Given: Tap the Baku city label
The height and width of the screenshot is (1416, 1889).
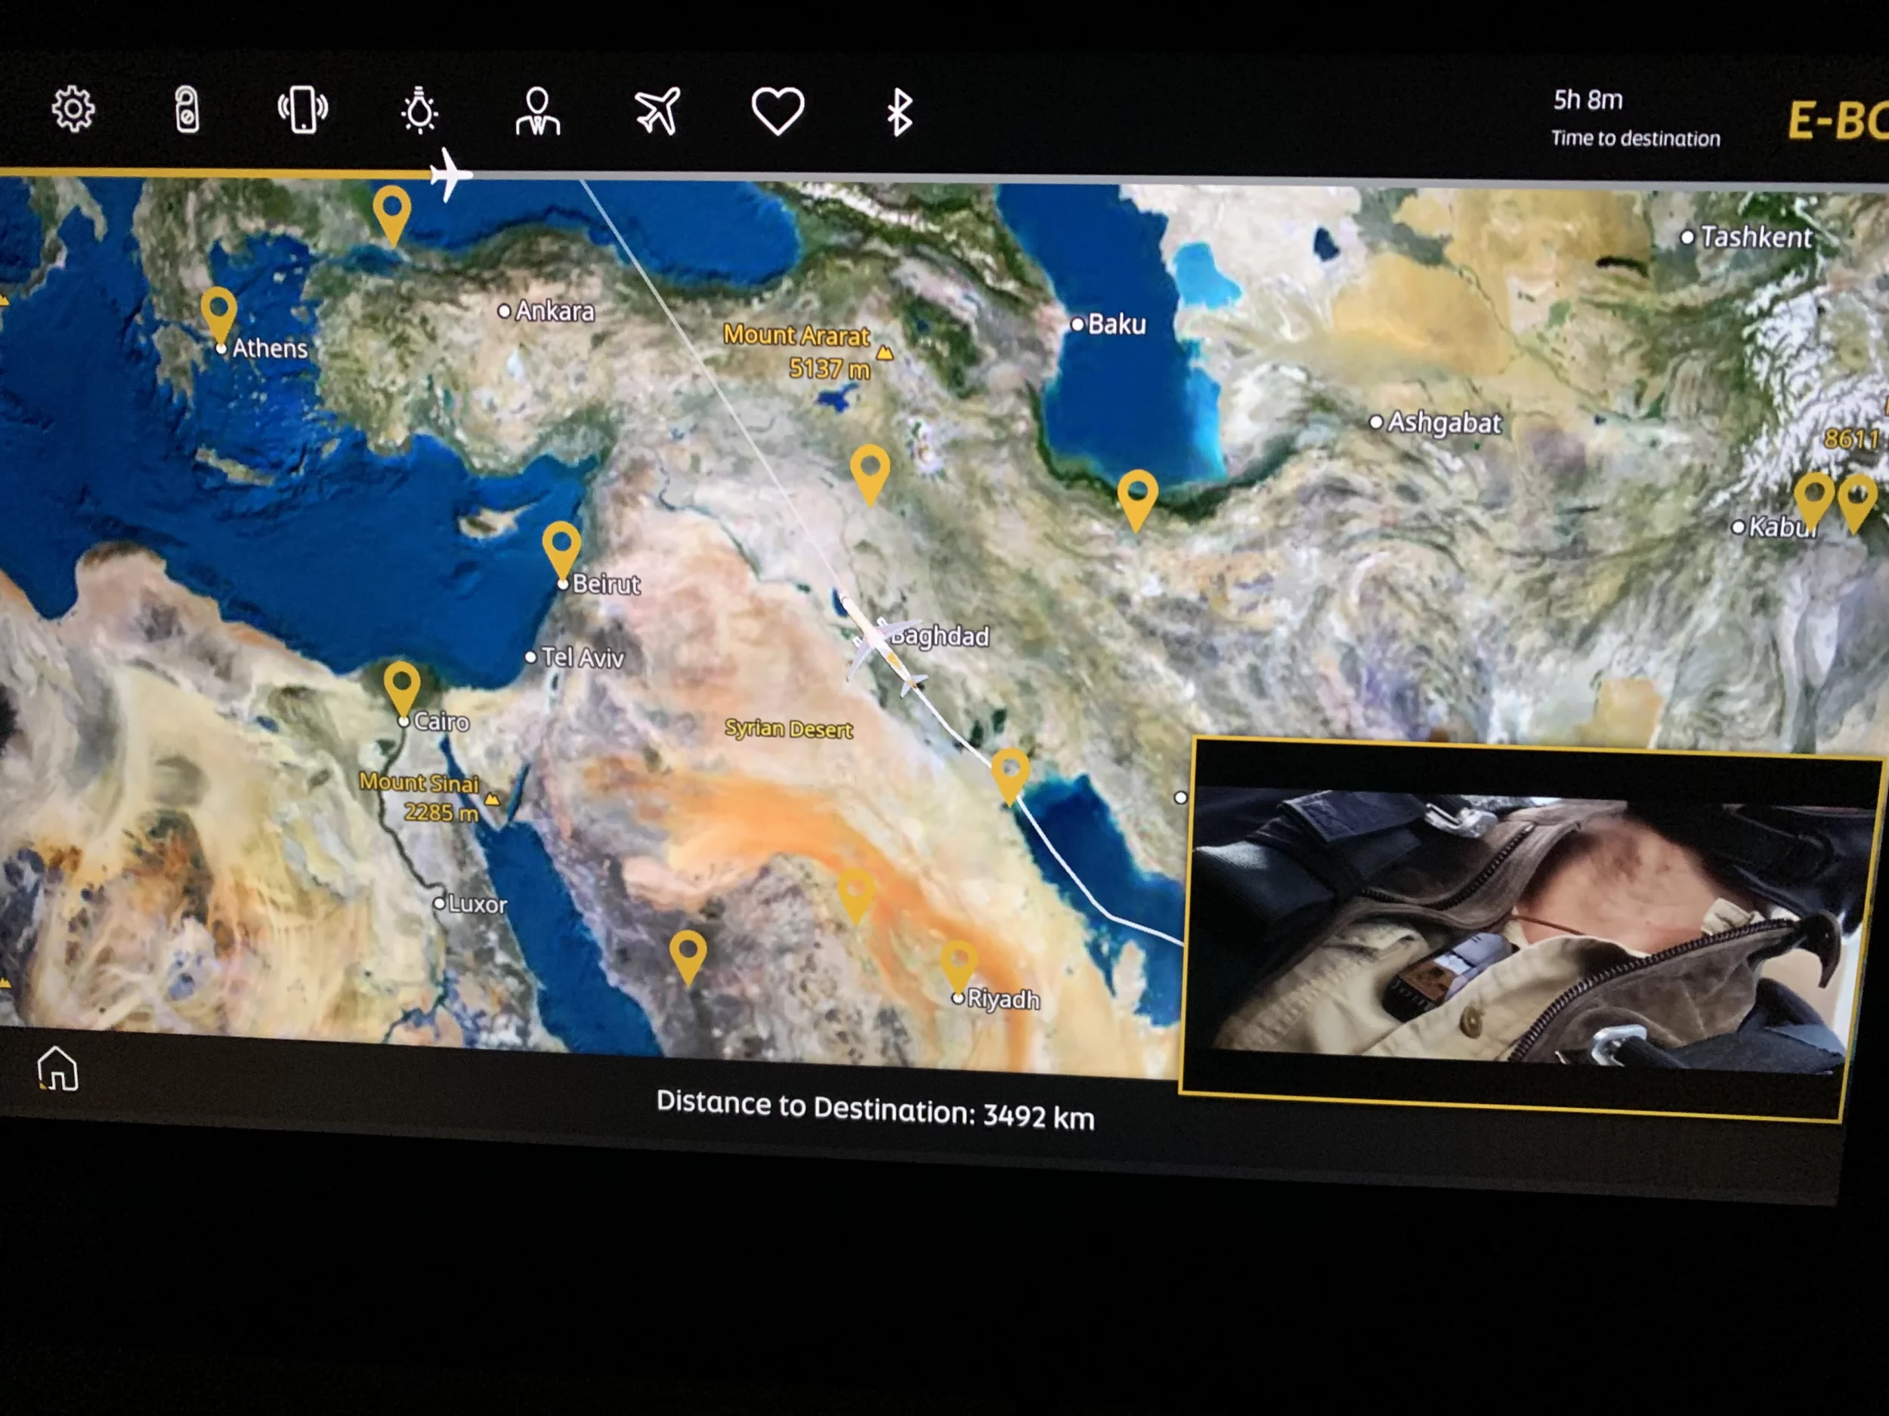Looking at the screenshot, I should [x=1115, y=324].
